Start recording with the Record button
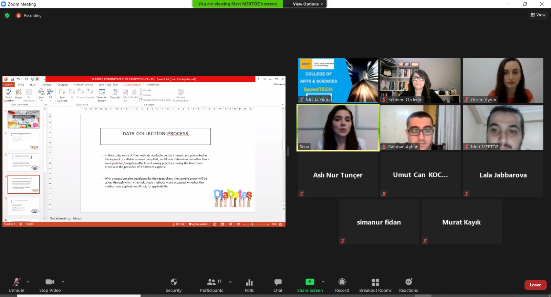Image resolution: width=551 pixels, height=297 pixels. (342, 285)
